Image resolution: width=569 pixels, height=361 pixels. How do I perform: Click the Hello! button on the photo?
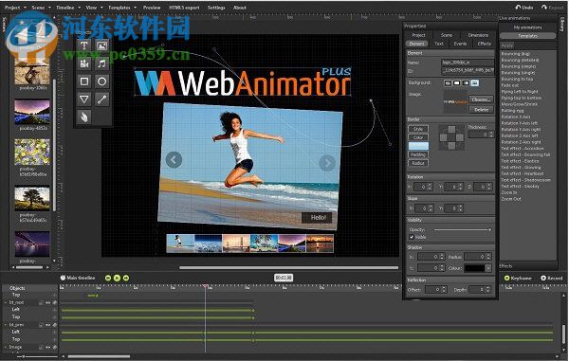click(317, 218)
